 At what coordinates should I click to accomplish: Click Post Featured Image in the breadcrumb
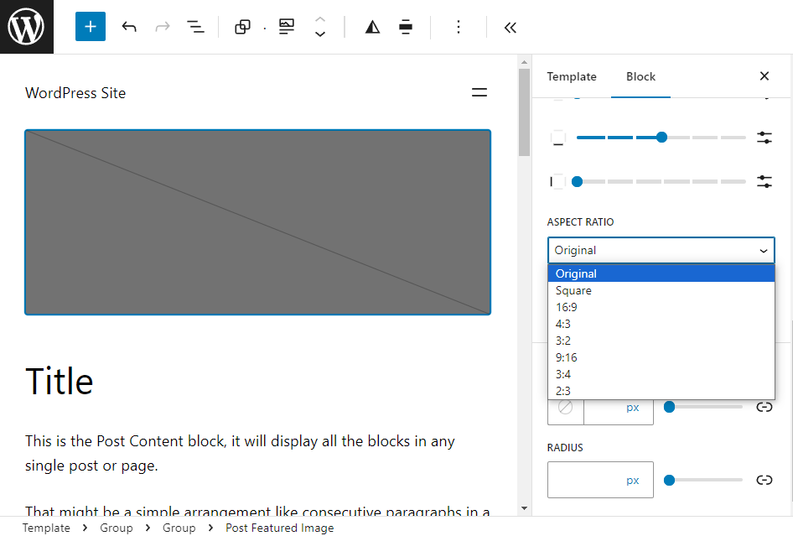pos(279,528)
